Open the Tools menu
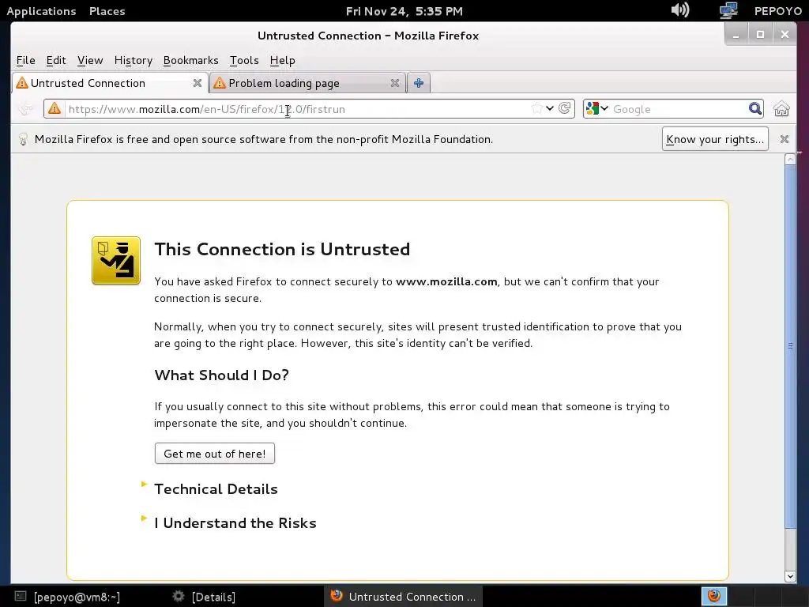Image resolution: width=809 pixels, height=607 pixels. [244, 60]
